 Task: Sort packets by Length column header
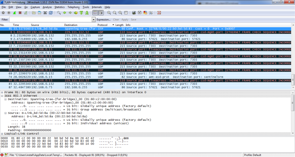[120, 25]
